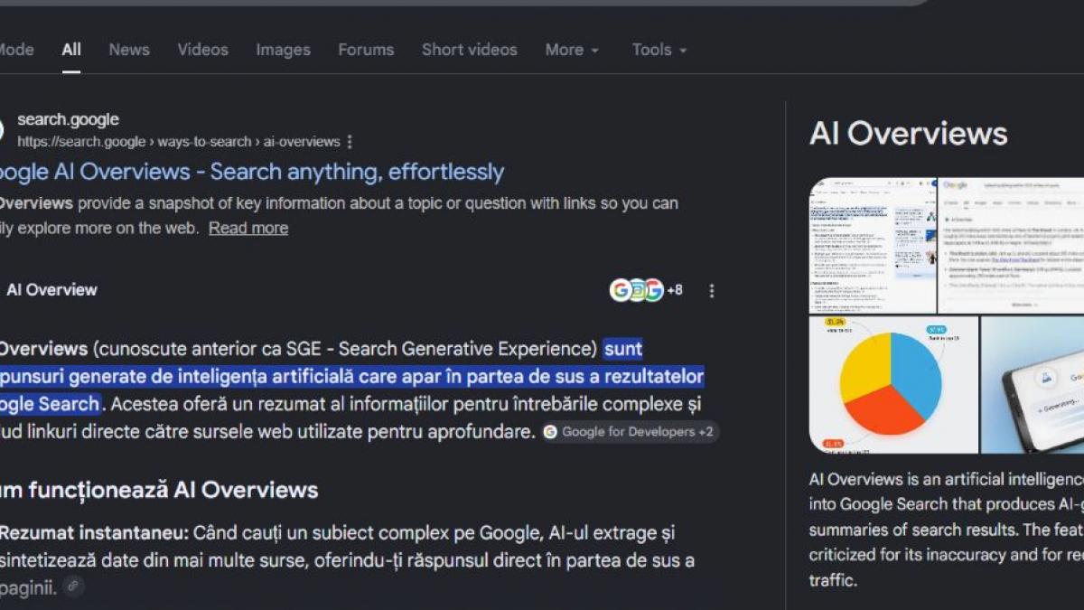Image resolution: width=1084 pixels, height=610 pixels.
Task: Select the All results tab
Action: 71,50
